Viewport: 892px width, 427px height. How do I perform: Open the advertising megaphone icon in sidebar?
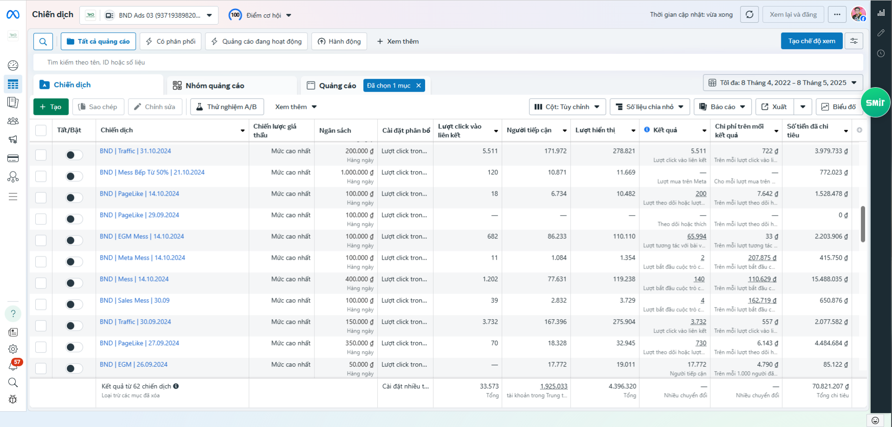(13, 139)
